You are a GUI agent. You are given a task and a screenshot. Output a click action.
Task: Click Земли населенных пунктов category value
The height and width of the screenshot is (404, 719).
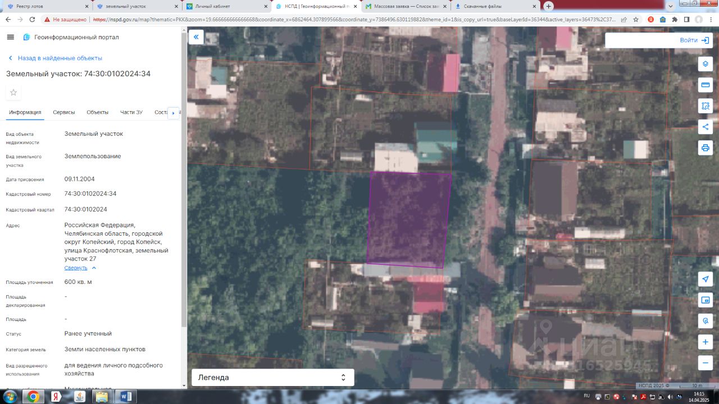pyautogui.click(x=105, y=349)
